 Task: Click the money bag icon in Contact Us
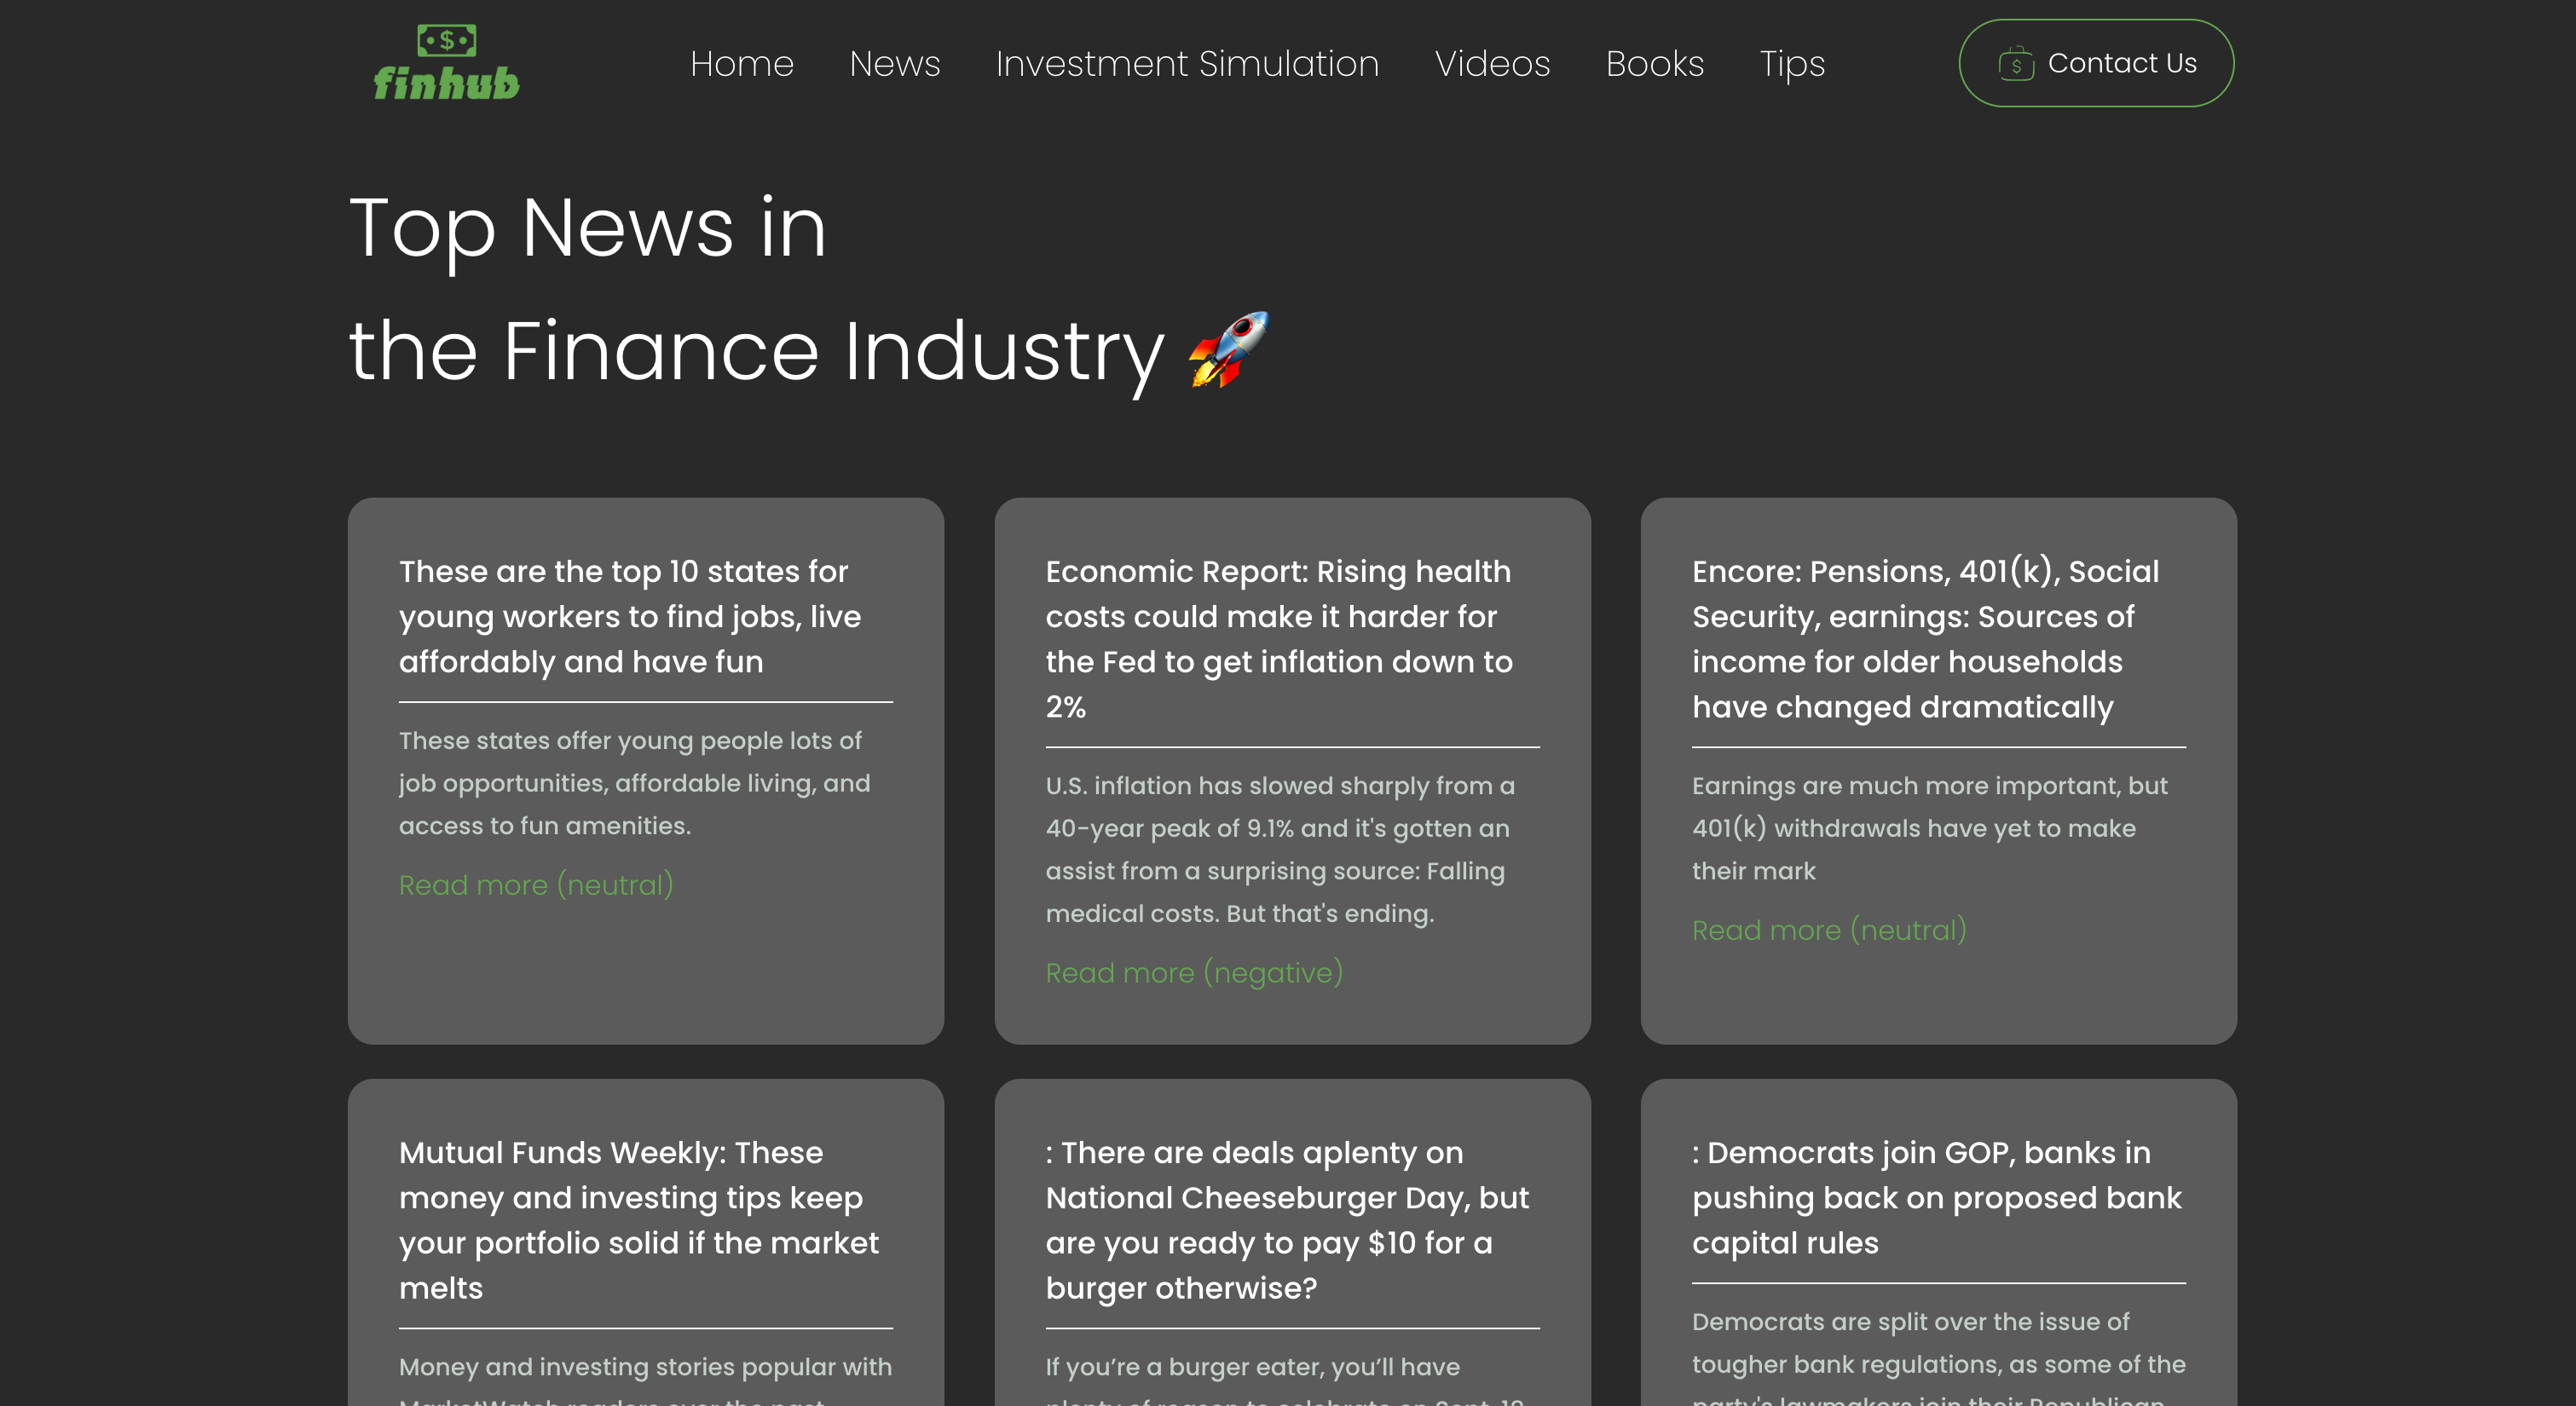pyautogui.click(x=2015, y=64)
